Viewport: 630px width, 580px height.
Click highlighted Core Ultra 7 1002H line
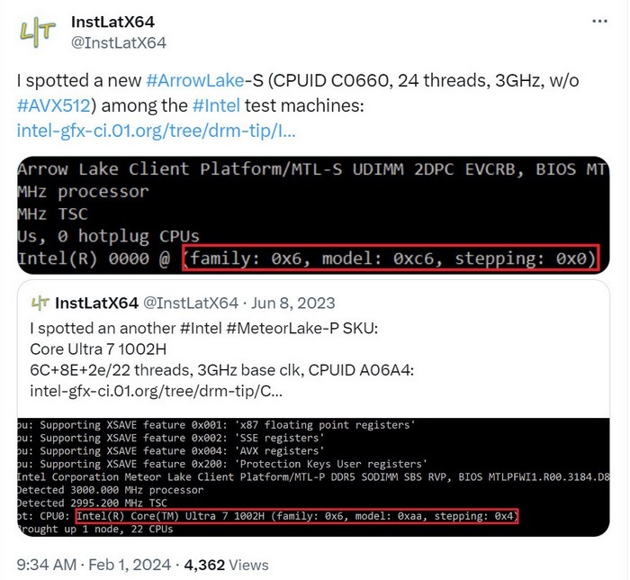[297, 516]
